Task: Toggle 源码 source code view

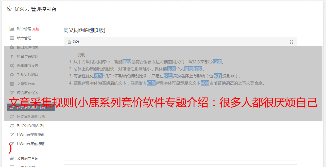Action: click(73, 42)
